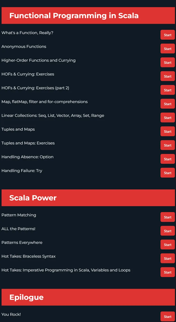Start Hot Takes: Imperative Programming lesson
The image size is (176, 322).
(168, 272)
